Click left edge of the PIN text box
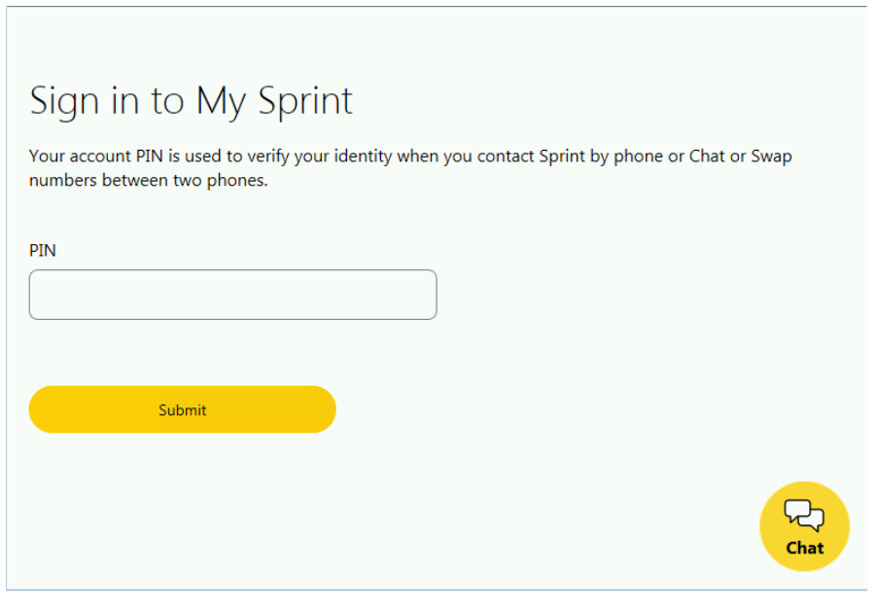Screen dimensions: 878x597 (x=34, y=295)
